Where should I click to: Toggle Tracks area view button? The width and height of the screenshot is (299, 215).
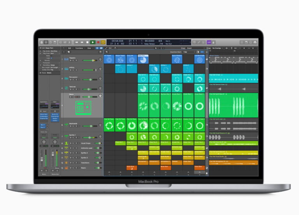[x=101, y=48]
